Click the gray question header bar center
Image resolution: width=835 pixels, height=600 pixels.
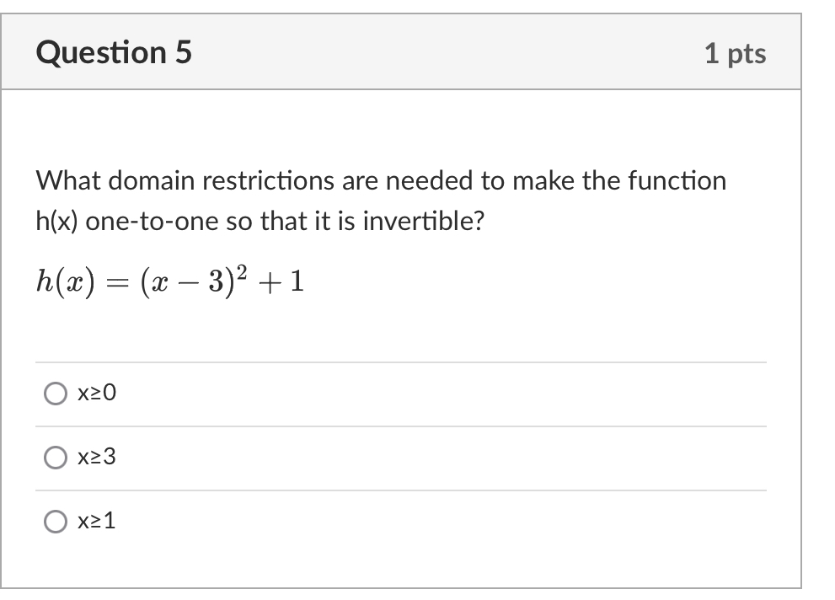coord(401,51)
